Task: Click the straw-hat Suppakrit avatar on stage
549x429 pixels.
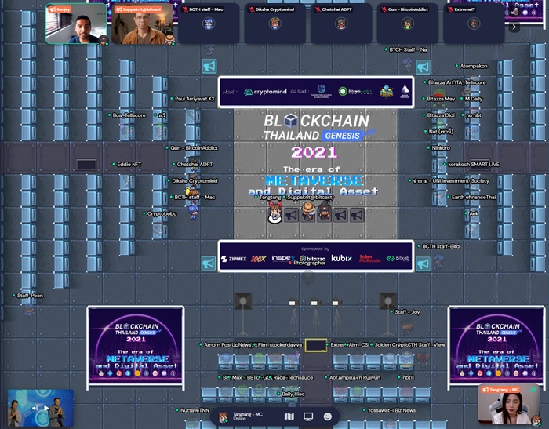Action: [308, 211]
